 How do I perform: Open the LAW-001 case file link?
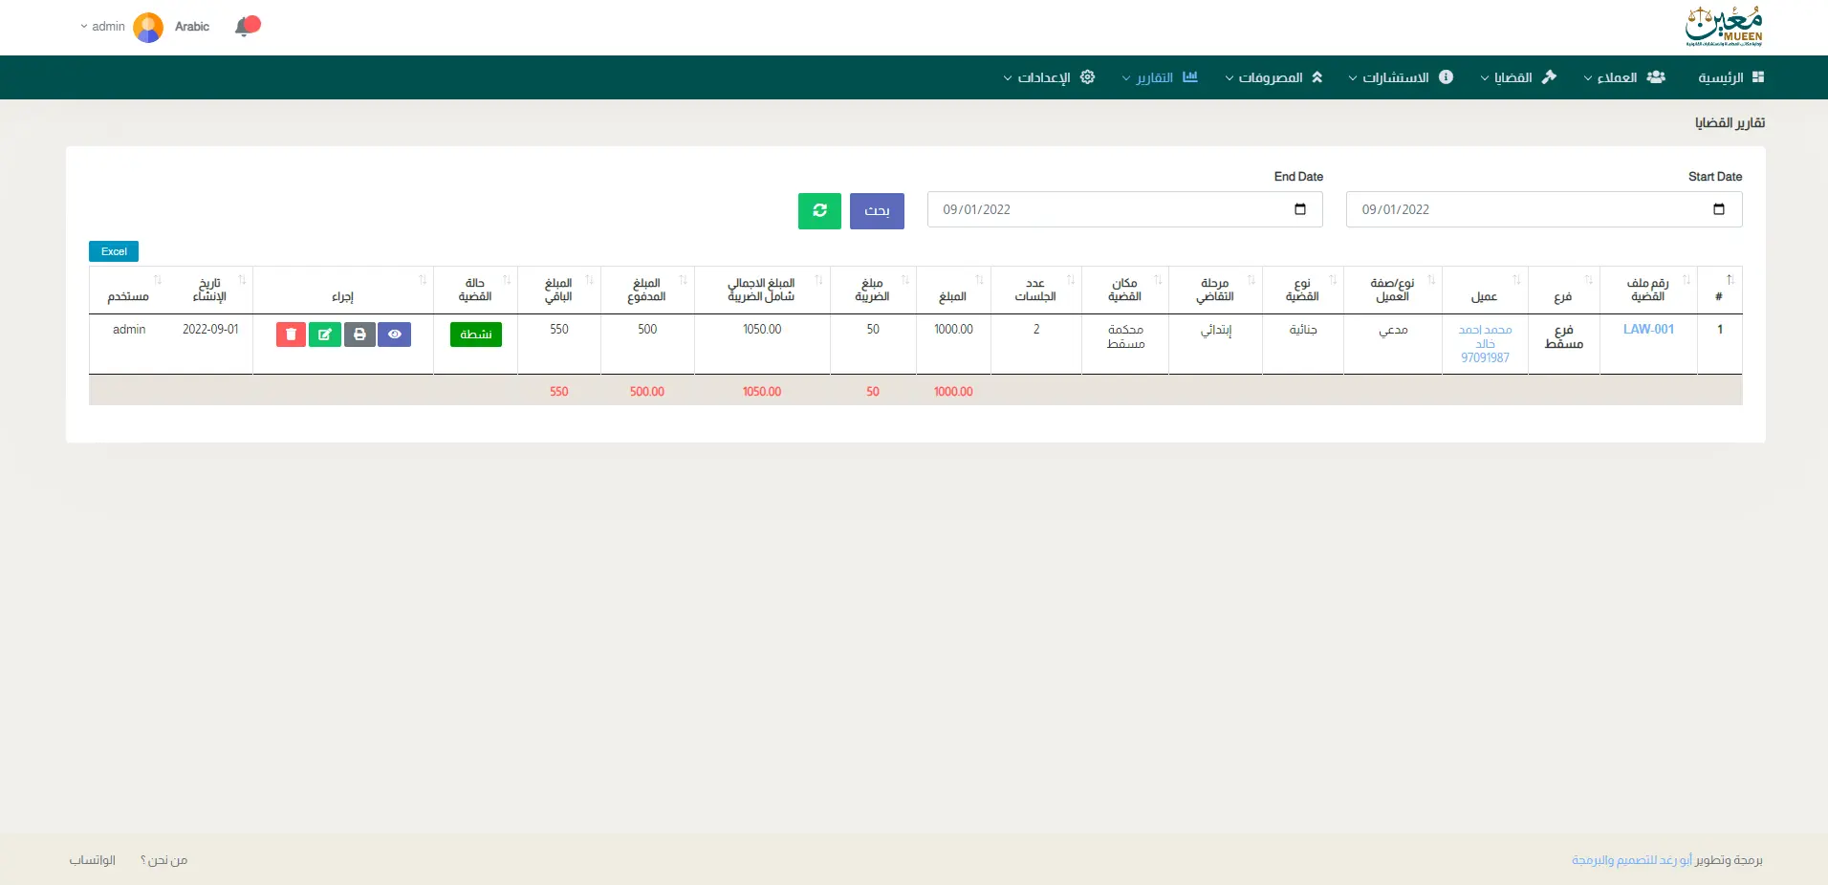pos(1648,329)
